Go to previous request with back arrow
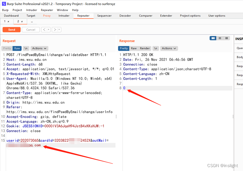The width and height of the screenshot is (243, 171). [x=44, y=30]
